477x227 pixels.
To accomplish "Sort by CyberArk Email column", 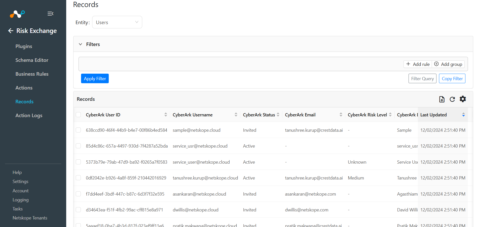I will (x=341, y=115).
